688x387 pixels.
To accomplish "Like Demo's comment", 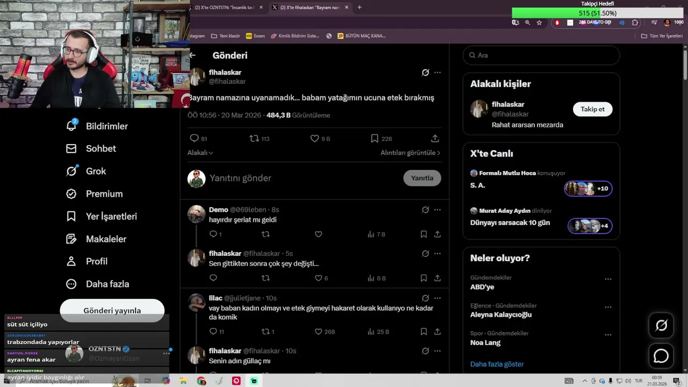I will click(318, 234).
